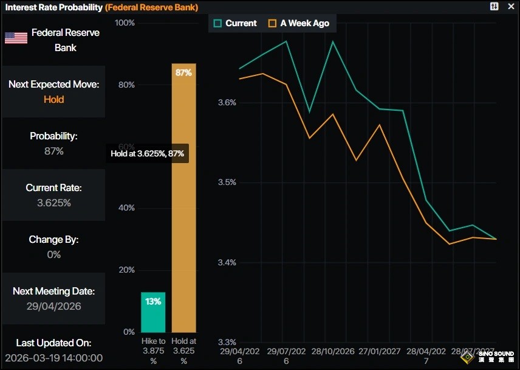Image resolution: width=520 pixels, height=370 pixels.
Task: Click the United States flag icon
Action: tap(16, 38)
